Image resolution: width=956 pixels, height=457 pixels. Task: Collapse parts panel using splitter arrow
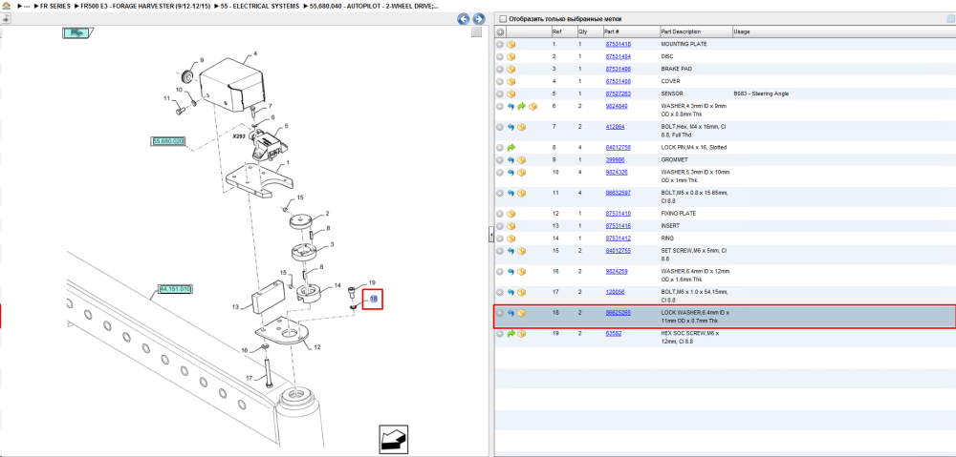pos(490,235)
